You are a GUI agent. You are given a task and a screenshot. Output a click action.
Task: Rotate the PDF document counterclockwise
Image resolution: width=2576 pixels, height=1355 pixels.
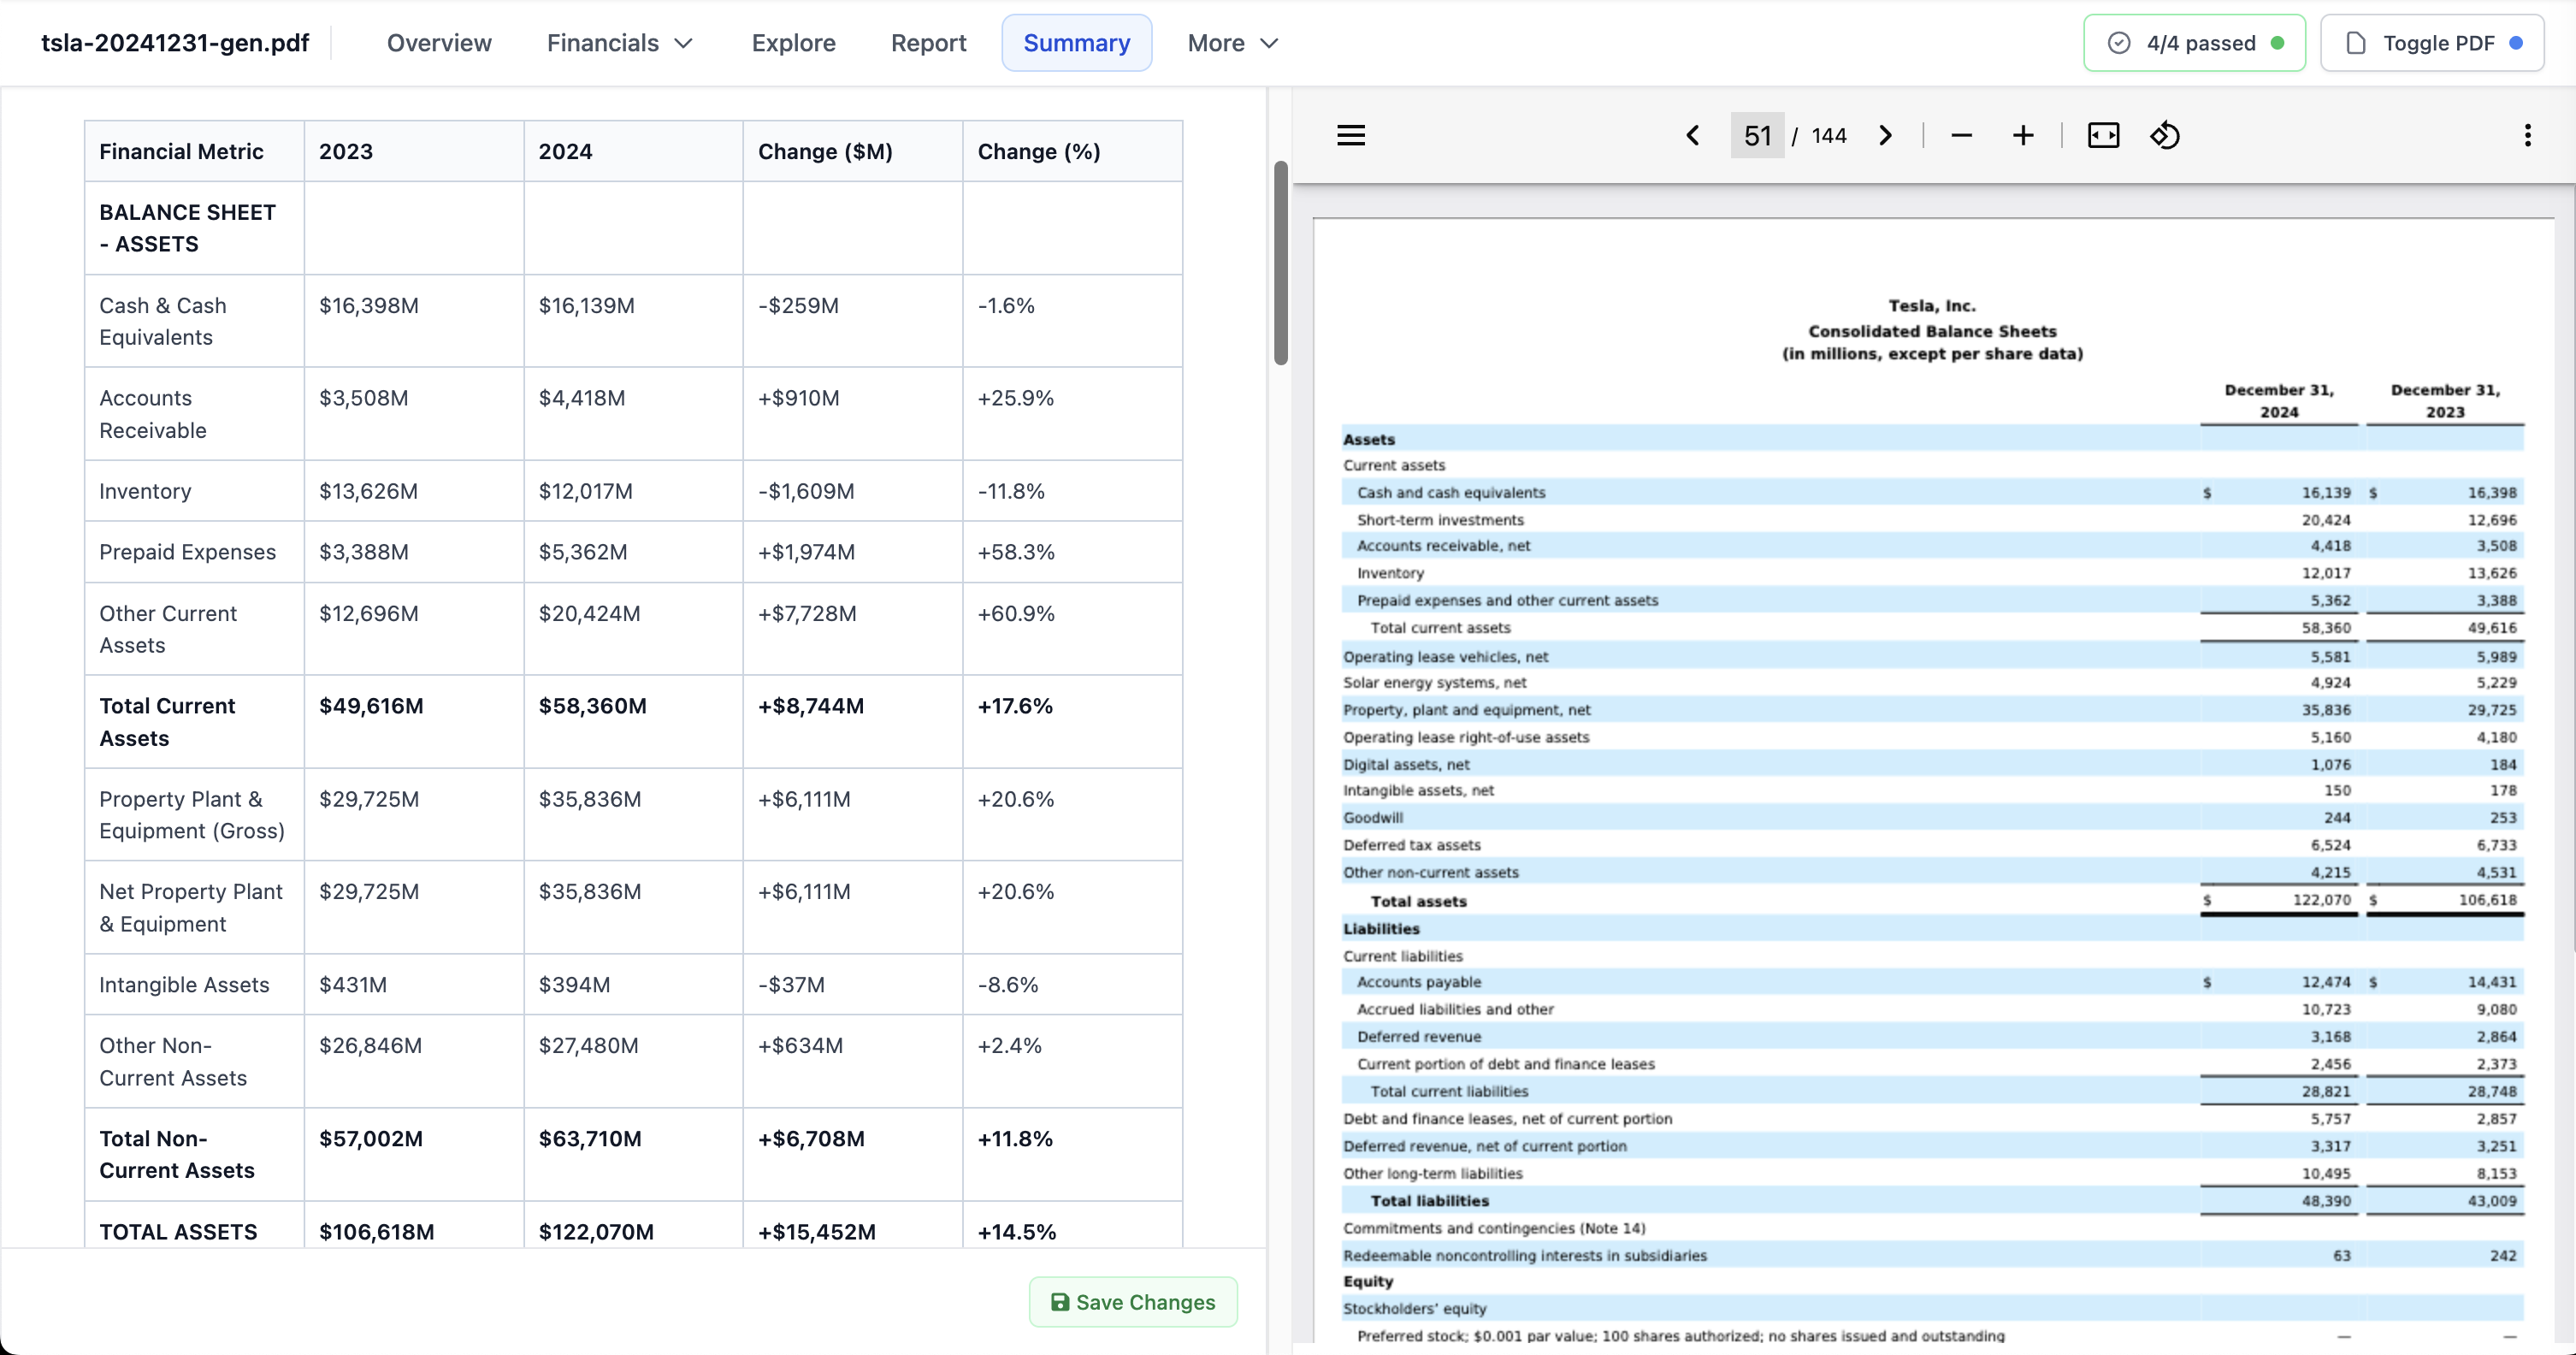[x=2164, y=135]
